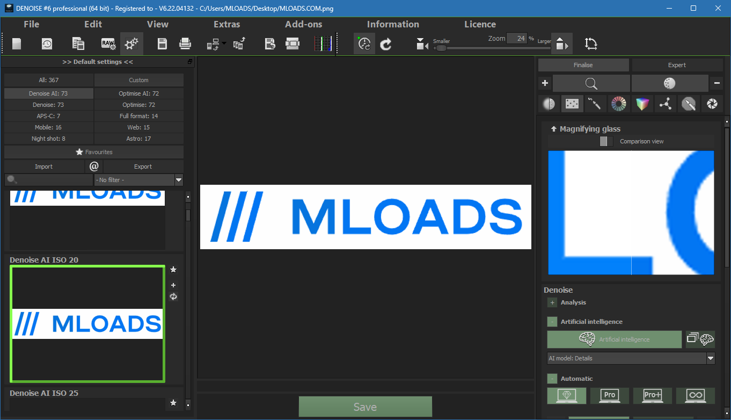The image size is (731, 420).
Task: Click the save-with-arrow export icon
Action: tap(270, 44)
